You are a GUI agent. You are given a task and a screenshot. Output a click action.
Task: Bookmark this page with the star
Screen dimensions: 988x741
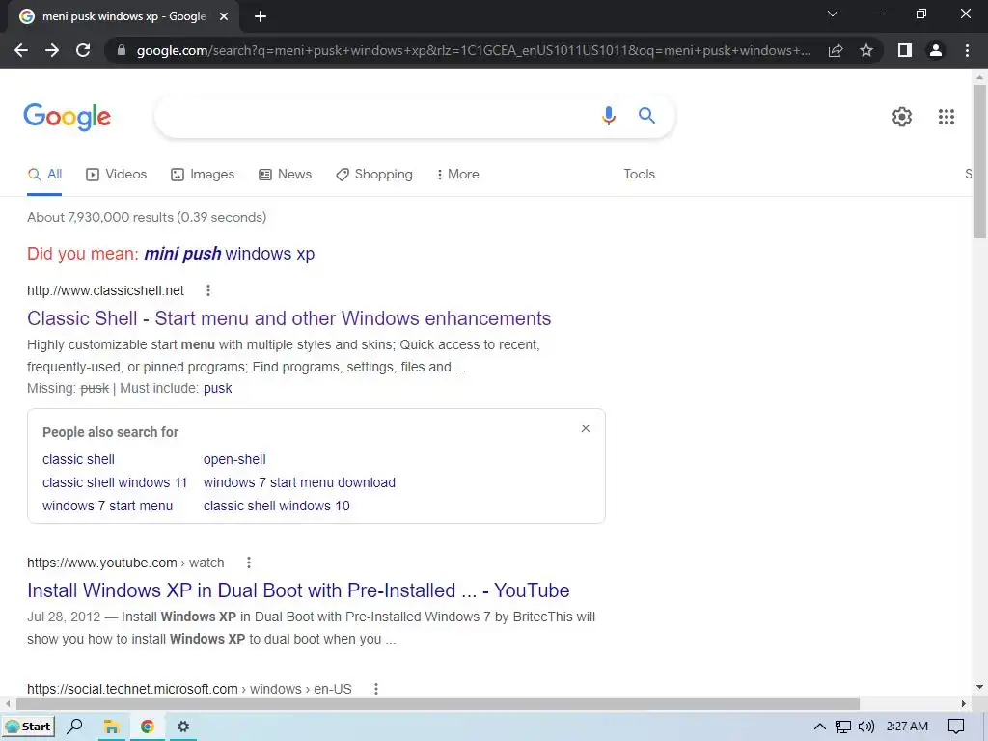[866, 50]
